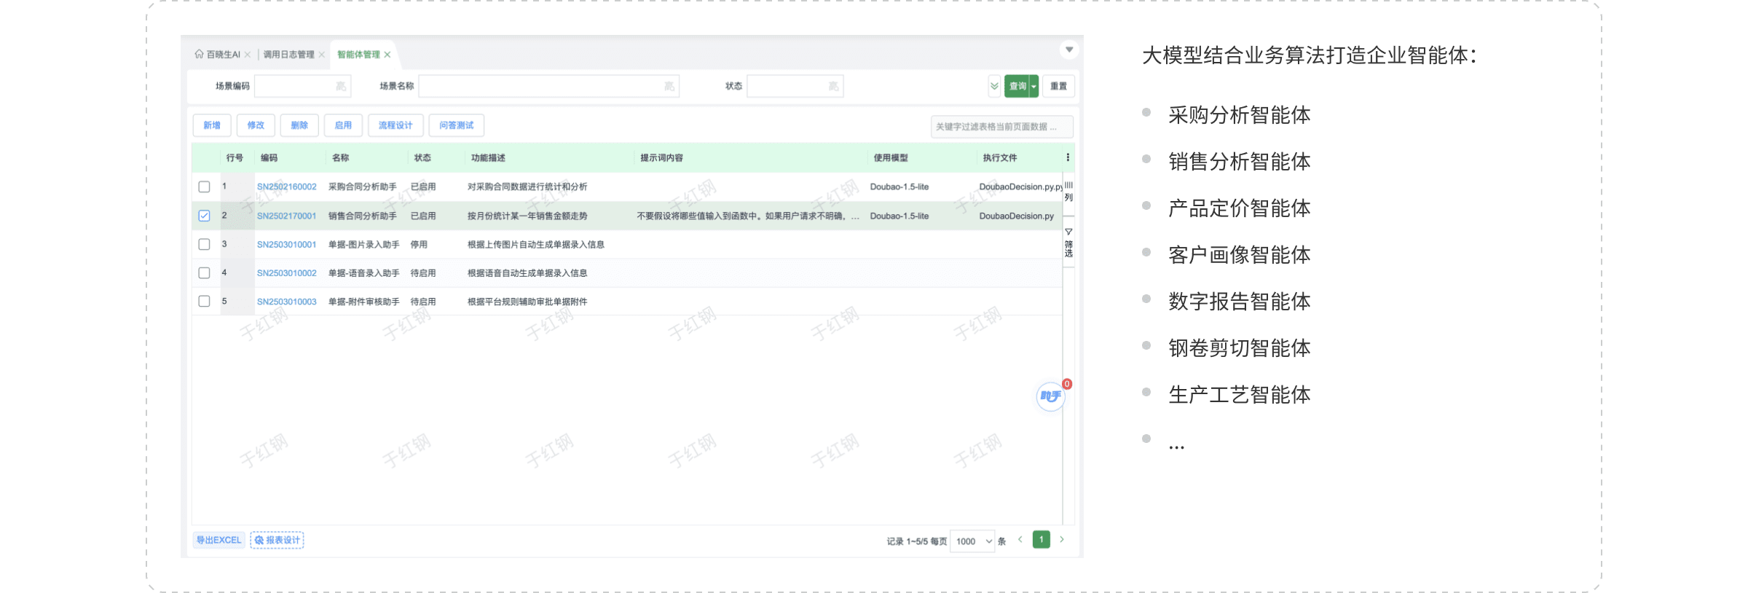Open the dropdown arrow beside 查询
Image resolution: width=1748 pixels, height=593 pixels.
(1034, 86)
